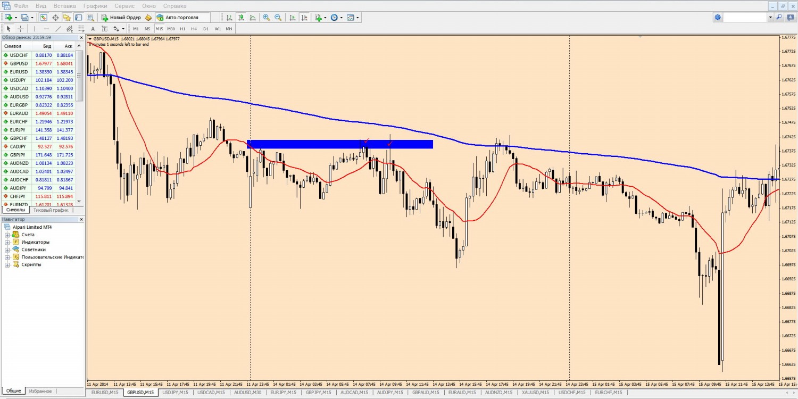Toggle the Navigator panel star-folder icon

66,18
